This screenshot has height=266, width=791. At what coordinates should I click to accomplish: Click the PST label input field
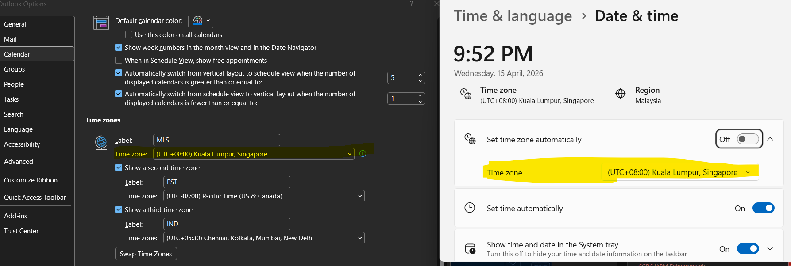click(227, 182)
